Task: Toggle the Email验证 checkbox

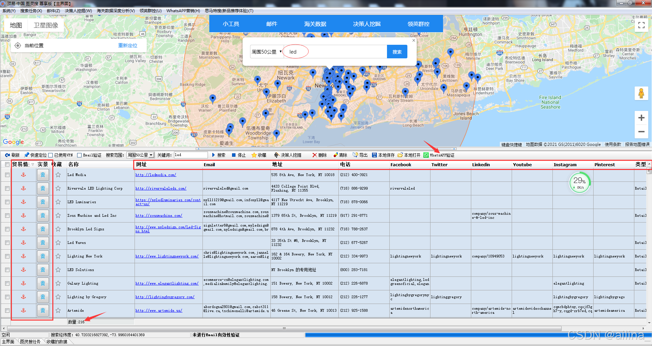Action: click(79, 155)
